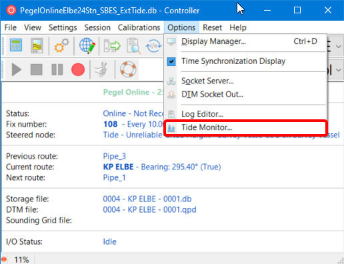
Task: Open the globe with pencil icon
Action: (87, 46)
